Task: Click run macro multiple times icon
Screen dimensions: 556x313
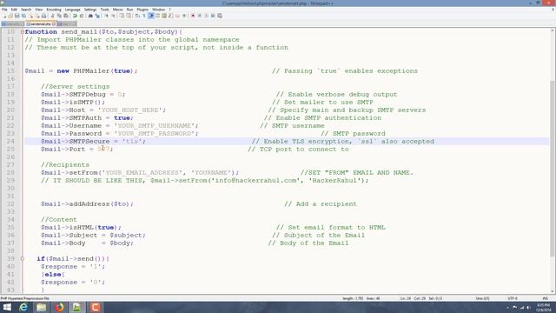Action: click(213, 16)
